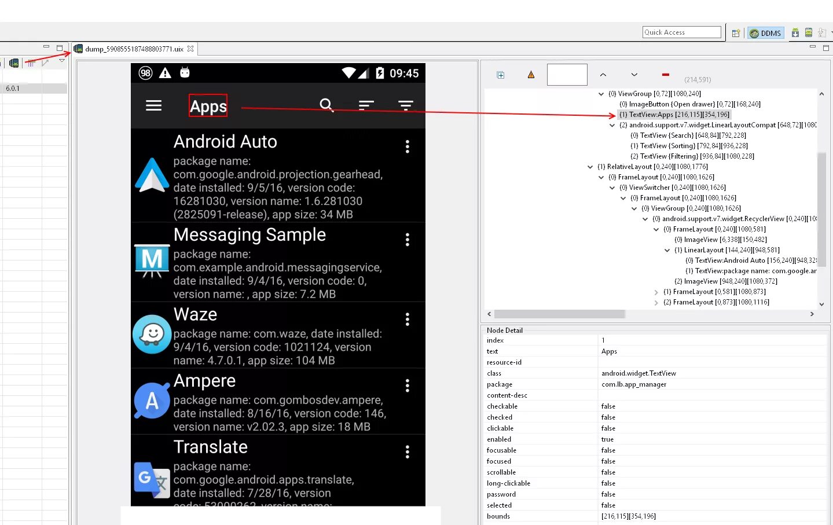This screenshot has width=833, height=525.
Task: Select the TextView {Sorting} tree node
Action: (689, 146)
